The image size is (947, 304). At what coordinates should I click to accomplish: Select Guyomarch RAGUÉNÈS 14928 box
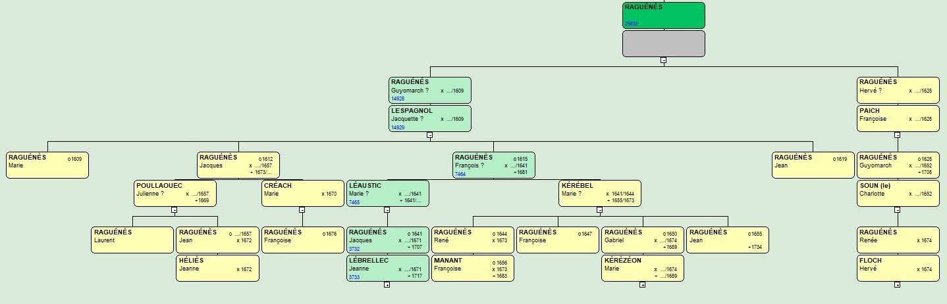430,90
